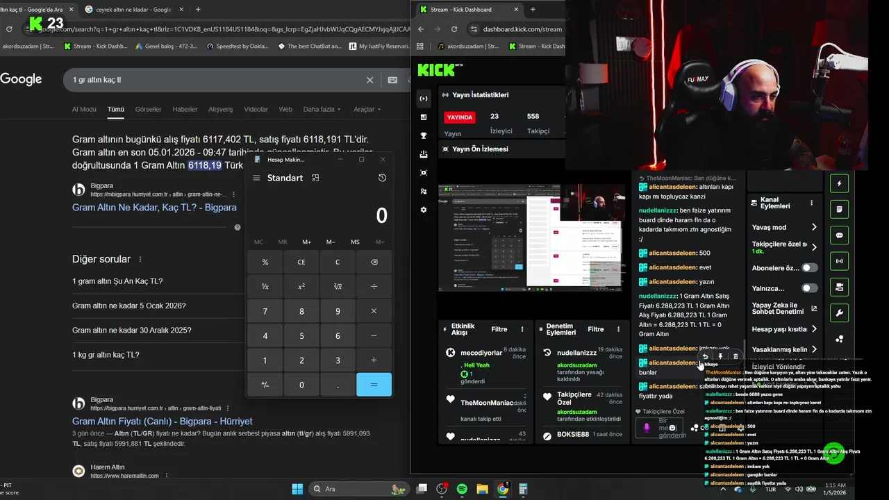
Task: Open 'Gram Altın Fiyatı (Canlı)' Bigpara link
Action: point(162,422)
